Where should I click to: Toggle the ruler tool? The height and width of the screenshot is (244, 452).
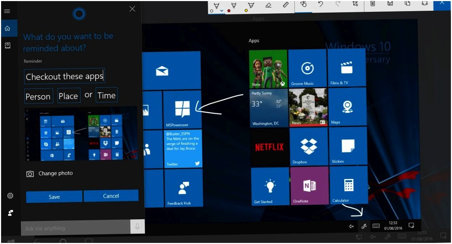[x=286, y=5]
